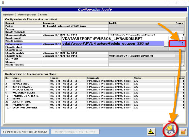Select the Facture tab
The height and width of the screenshot is (137, 189).
pos(44,15)
